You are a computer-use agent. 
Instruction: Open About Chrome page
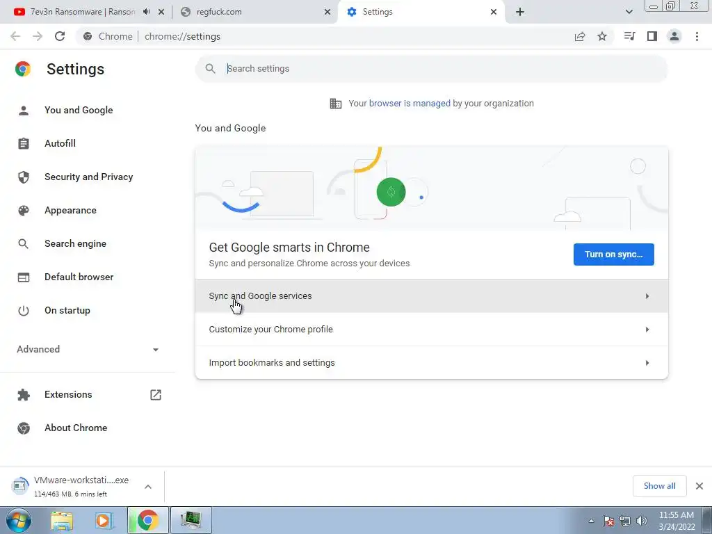tap(76, 428)
